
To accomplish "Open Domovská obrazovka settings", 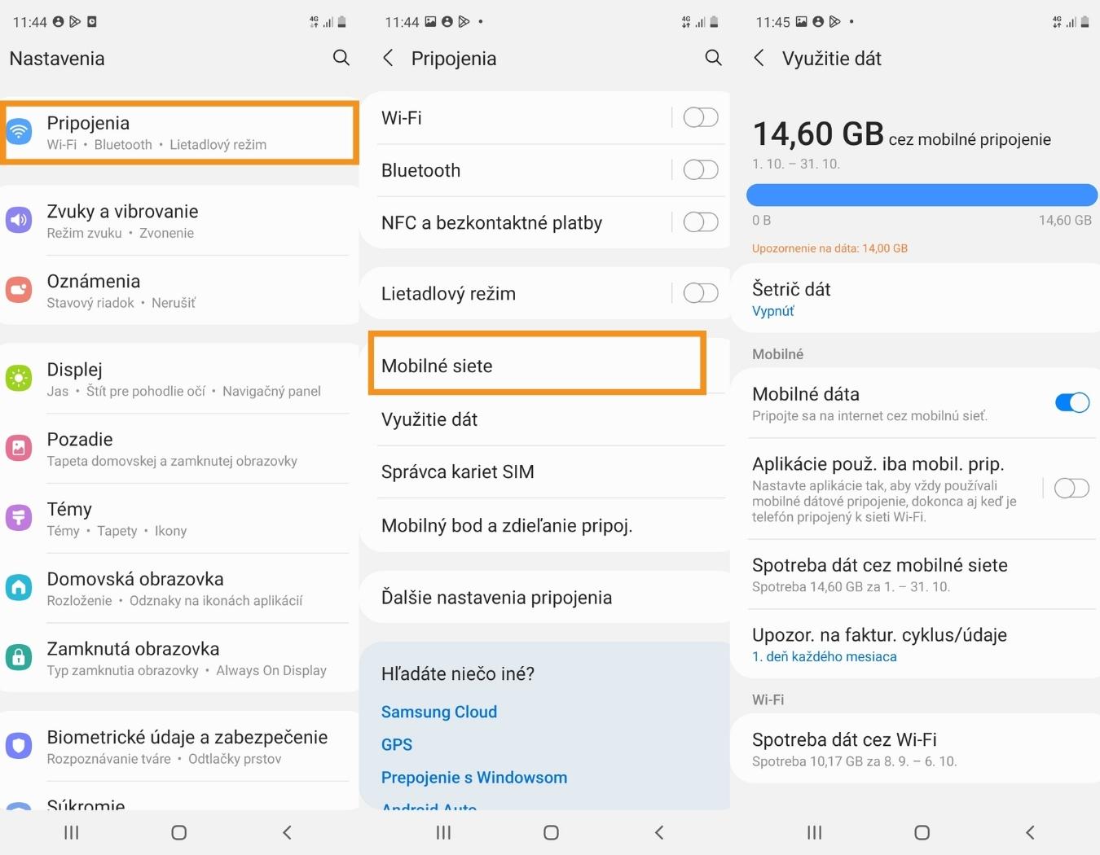I will [179, 589].
